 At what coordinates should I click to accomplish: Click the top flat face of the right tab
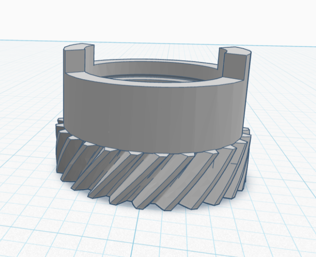click(236, 51)
